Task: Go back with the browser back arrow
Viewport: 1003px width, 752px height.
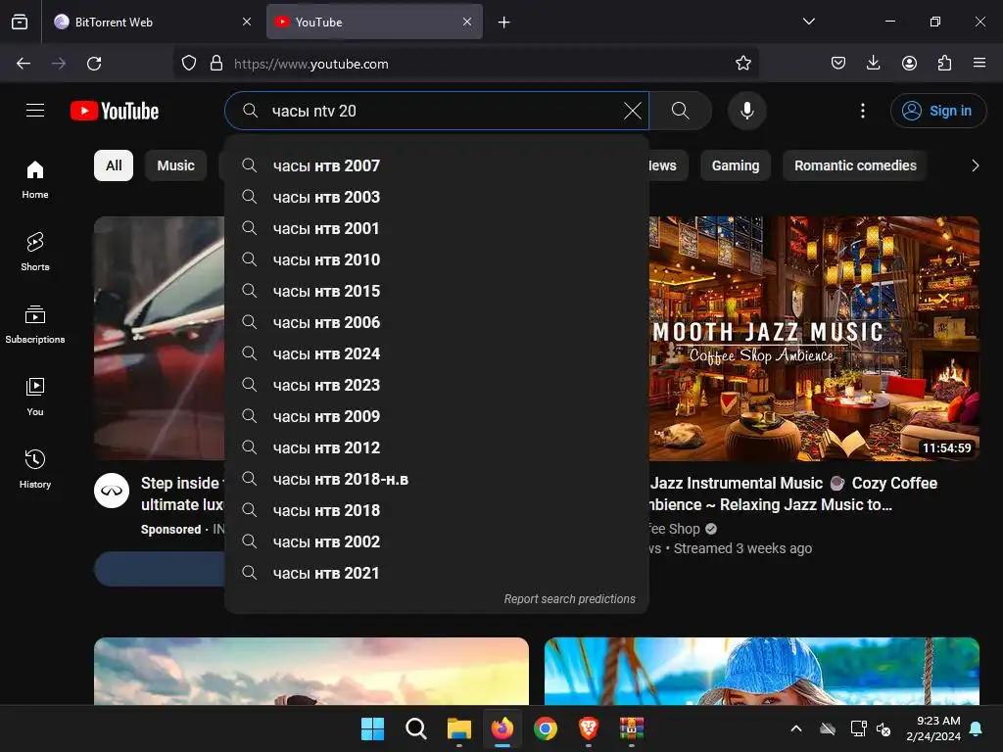Action: point(24,64)
